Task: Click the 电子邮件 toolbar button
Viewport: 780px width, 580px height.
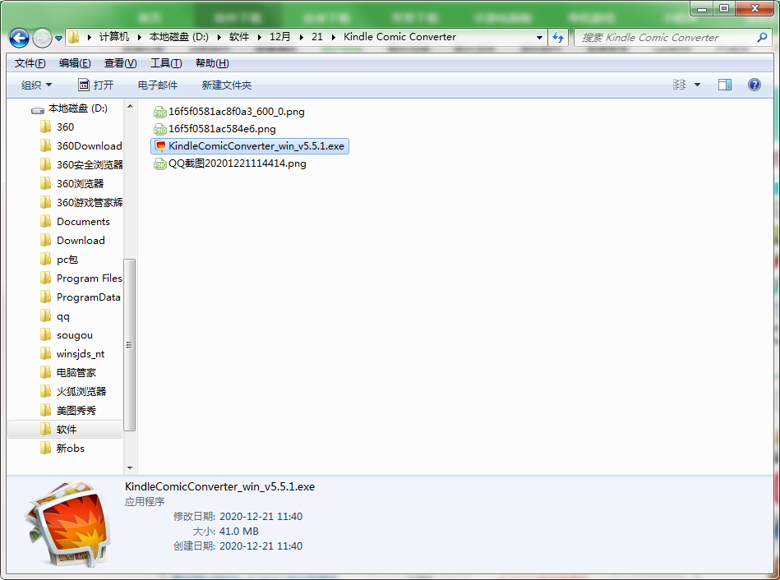Action: 158,85
